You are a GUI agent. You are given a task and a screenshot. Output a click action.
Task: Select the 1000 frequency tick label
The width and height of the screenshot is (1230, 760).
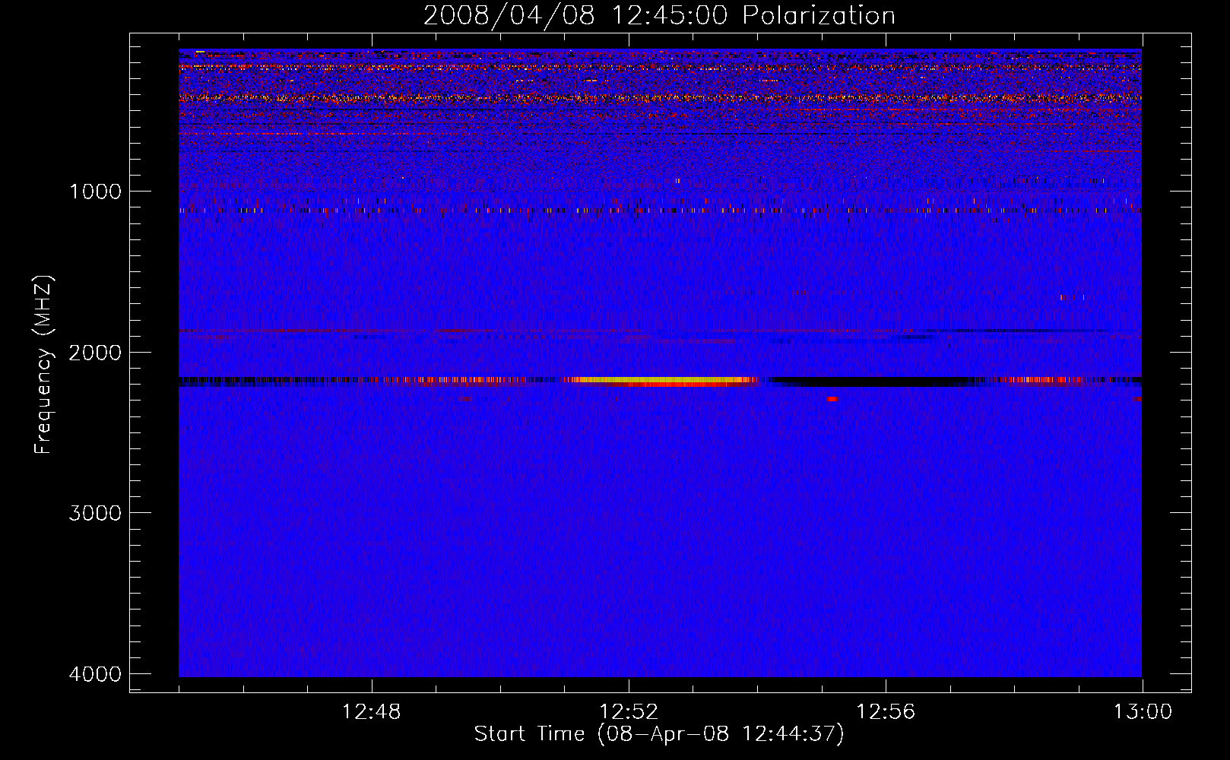click(95, 192)
